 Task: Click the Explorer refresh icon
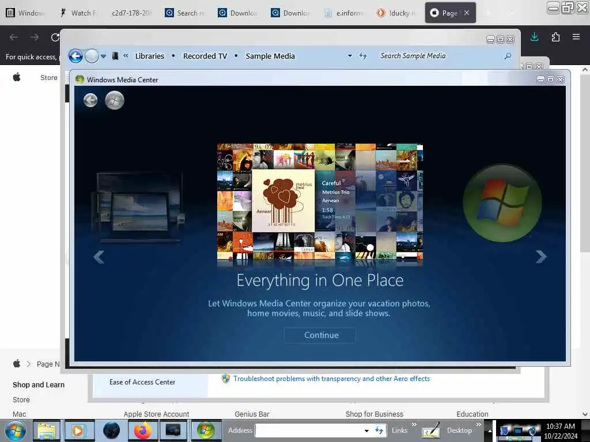363,56
